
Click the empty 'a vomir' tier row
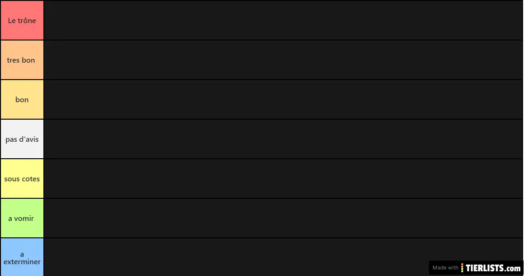pyautogui.click(x=283, y=218)
